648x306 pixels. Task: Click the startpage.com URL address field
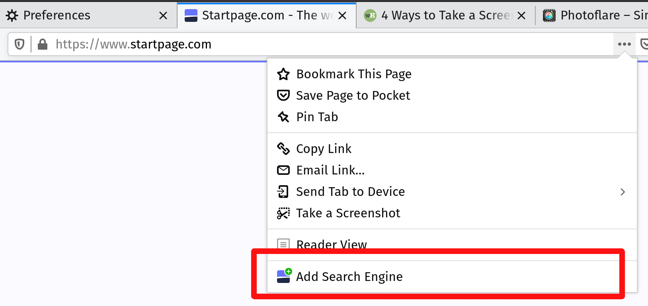[x=318, y=44]
